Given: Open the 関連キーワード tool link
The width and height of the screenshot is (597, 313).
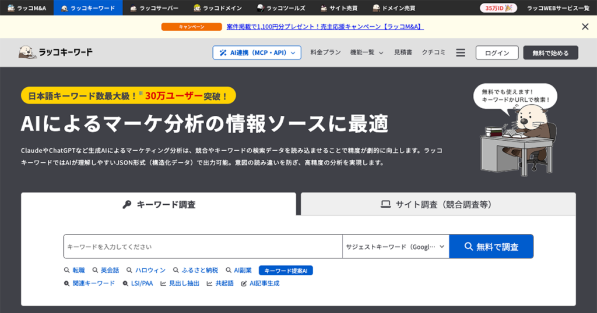Looking at the screenshot, I should click(89, 283).
